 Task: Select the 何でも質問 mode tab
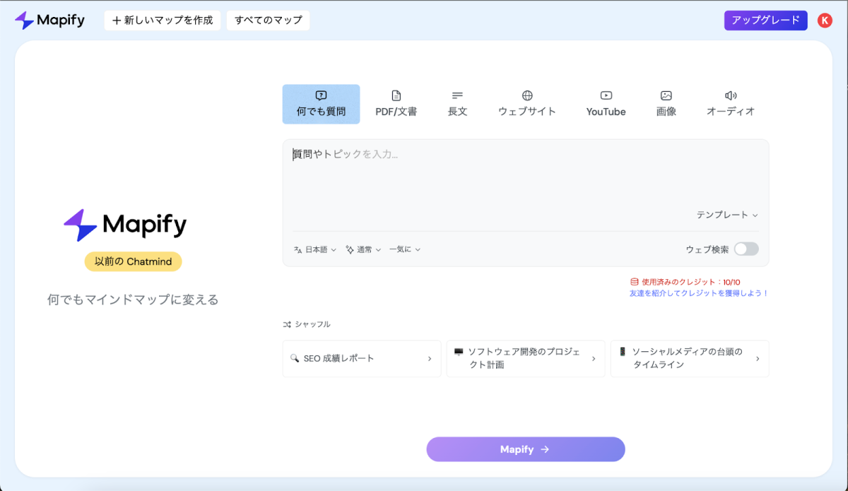(x=321, y=102)
